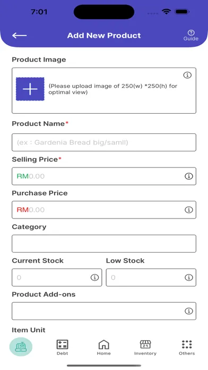Go to the Home tab
Screen dimensions: 208x370
tap(104, 348)
